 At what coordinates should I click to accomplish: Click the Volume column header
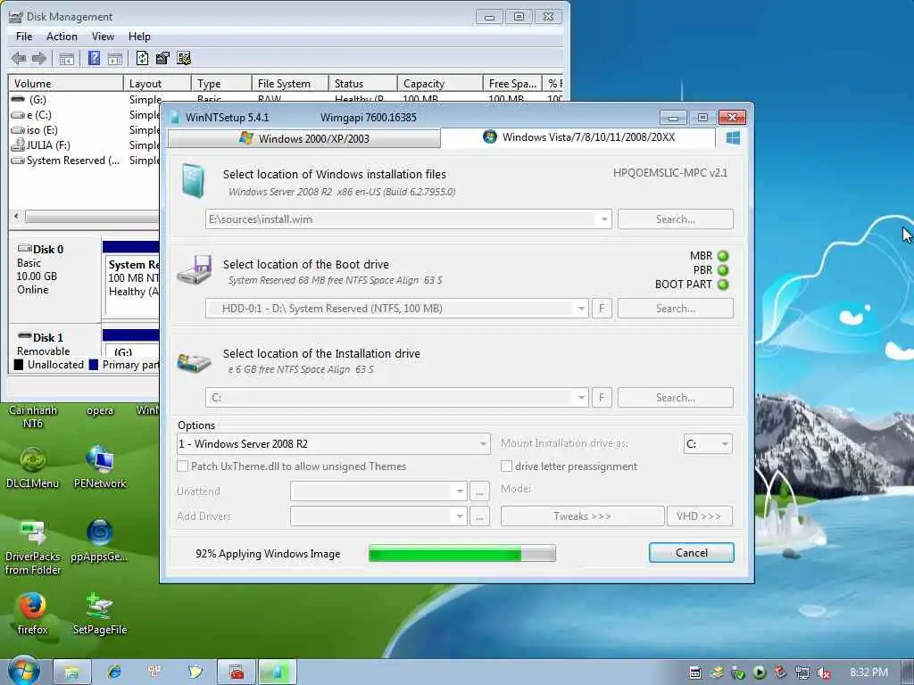click(x=65, y=83)
